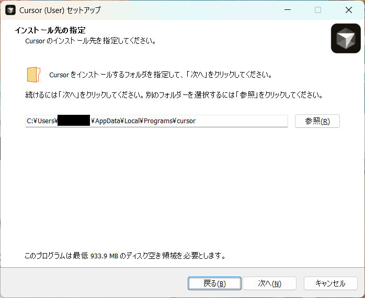Minimize the setup window

click(x=287, y=10)
